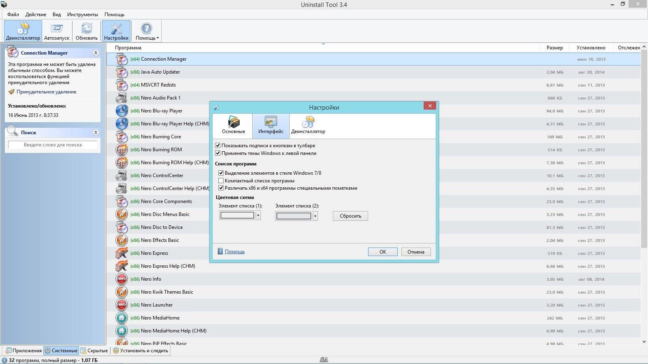Click scrollbar down arrow of program list

point(644,342)
